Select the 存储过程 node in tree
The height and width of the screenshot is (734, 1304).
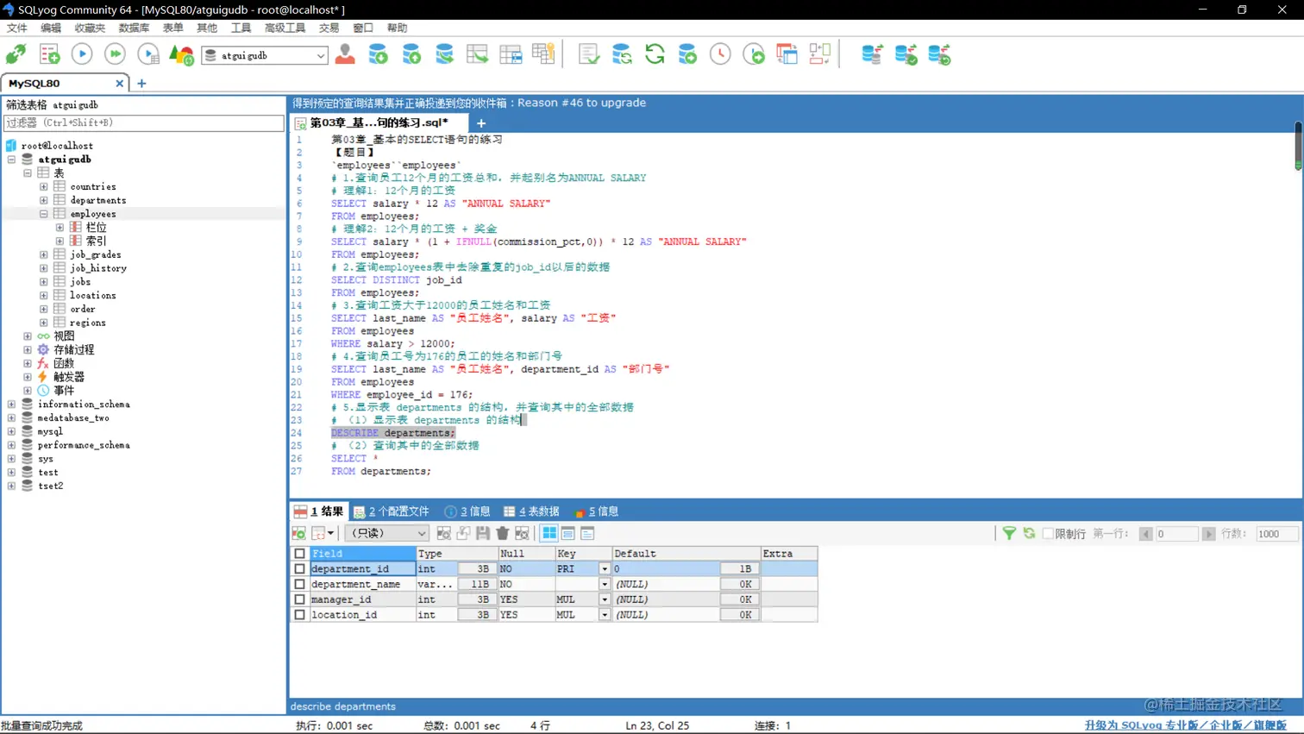[x=73, y=350]
